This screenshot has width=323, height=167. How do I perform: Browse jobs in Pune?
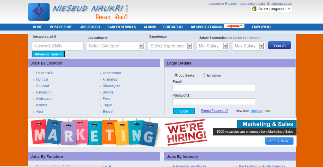click(107, 99)
